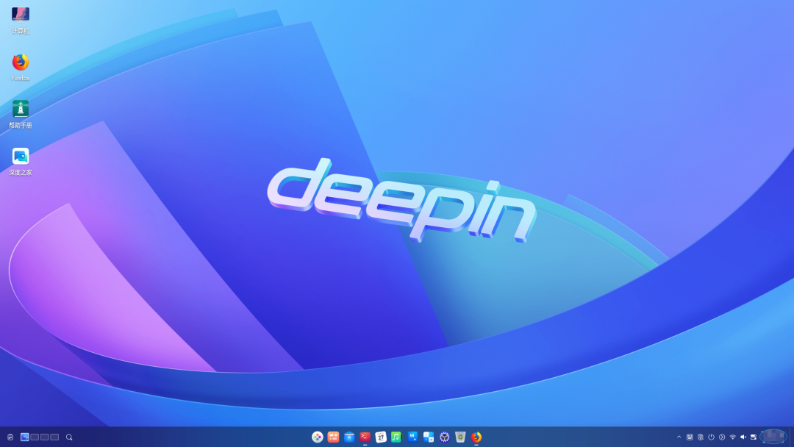The image size is (794, 447).
Task: Launch the blue App Store icon
Action: coord(349,437)
